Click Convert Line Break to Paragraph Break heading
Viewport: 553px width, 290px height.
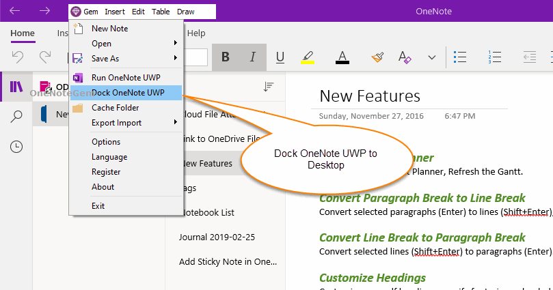point(422,237)
